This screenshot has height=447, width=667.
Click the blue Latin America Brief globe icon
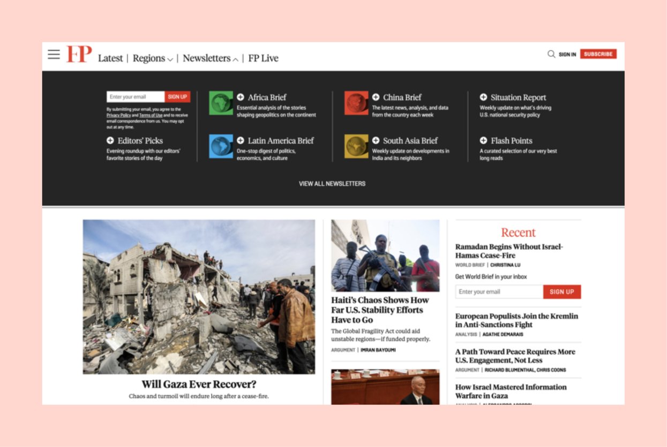(221, 146)
